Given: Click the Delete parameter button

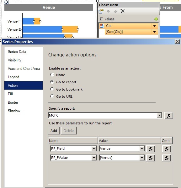Looking at the screenshot, I should [69, 131].
